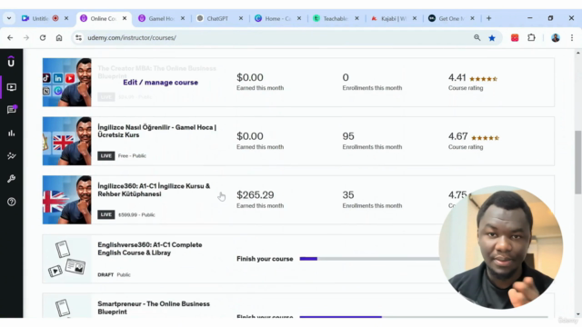Click the zoom magnifier in address bar

click(477, 37)
